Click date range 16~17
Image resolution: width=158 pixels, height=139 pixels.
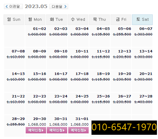(x=61, y=74)
